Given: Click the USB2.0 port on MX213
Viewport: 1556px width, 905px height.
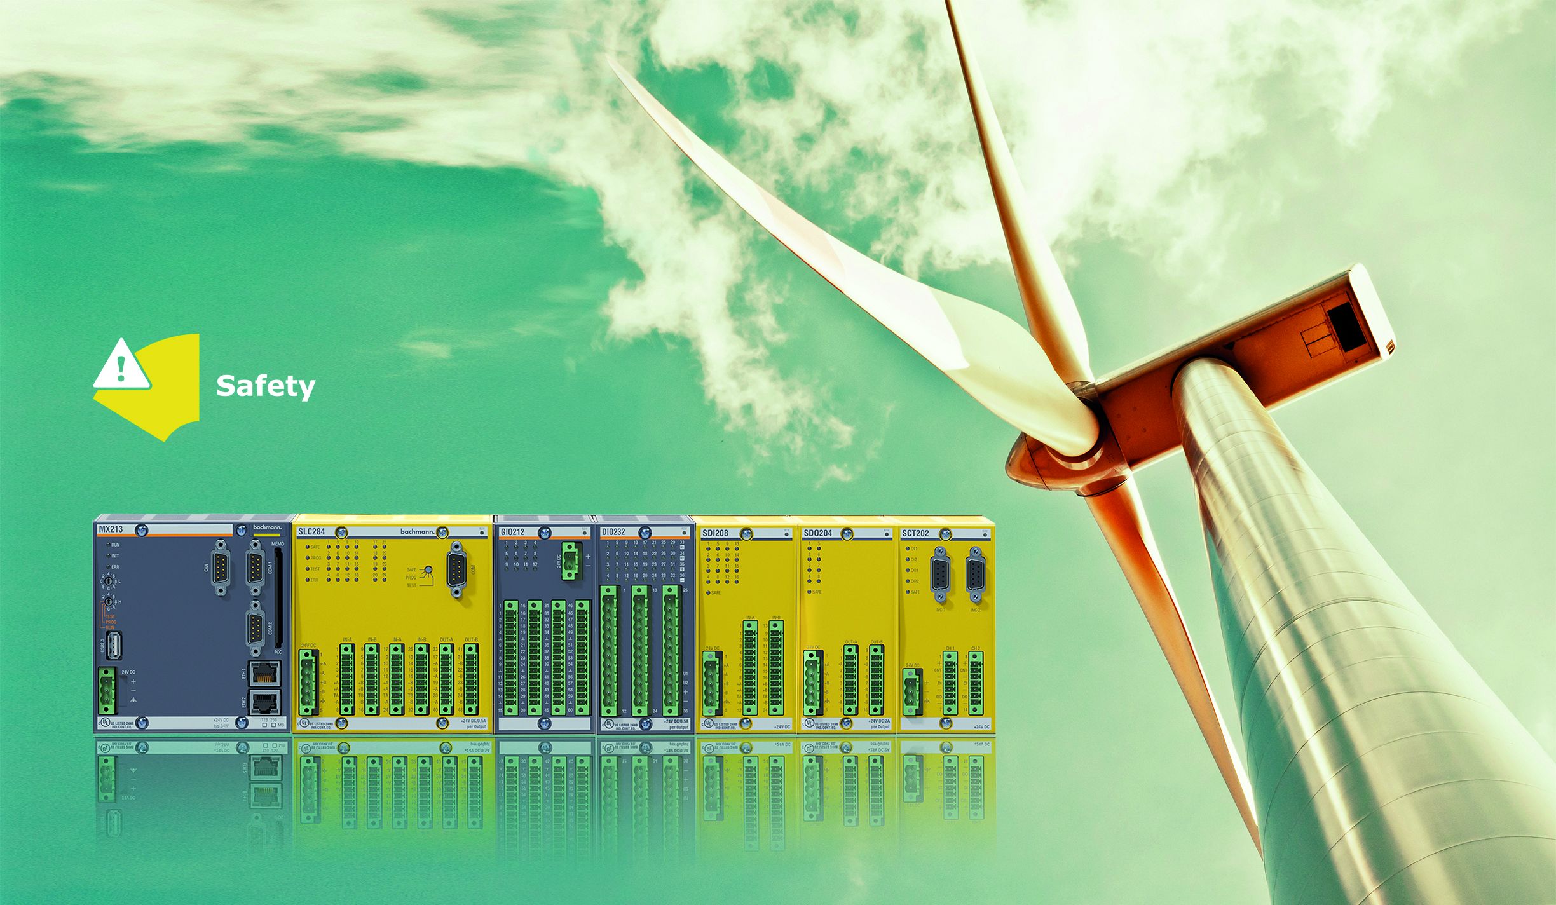Looking at the screenshot, I should point(114,645).
